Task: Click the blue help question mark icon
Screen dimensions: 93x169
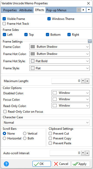Action: click(6, 164)
